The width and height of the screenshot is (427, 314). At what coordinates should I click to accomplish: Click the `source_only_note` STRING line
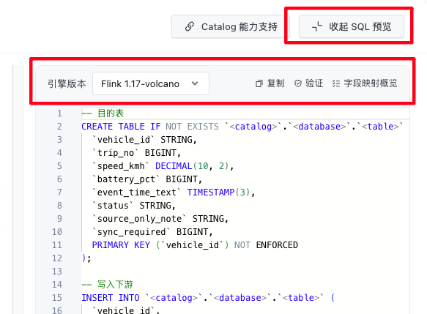coord(160,219)
